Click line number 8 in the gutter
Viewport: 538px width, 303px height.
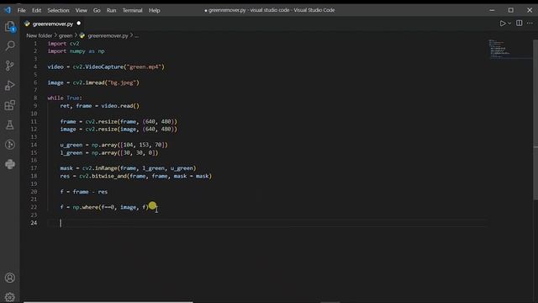click(x=35, y=98)
